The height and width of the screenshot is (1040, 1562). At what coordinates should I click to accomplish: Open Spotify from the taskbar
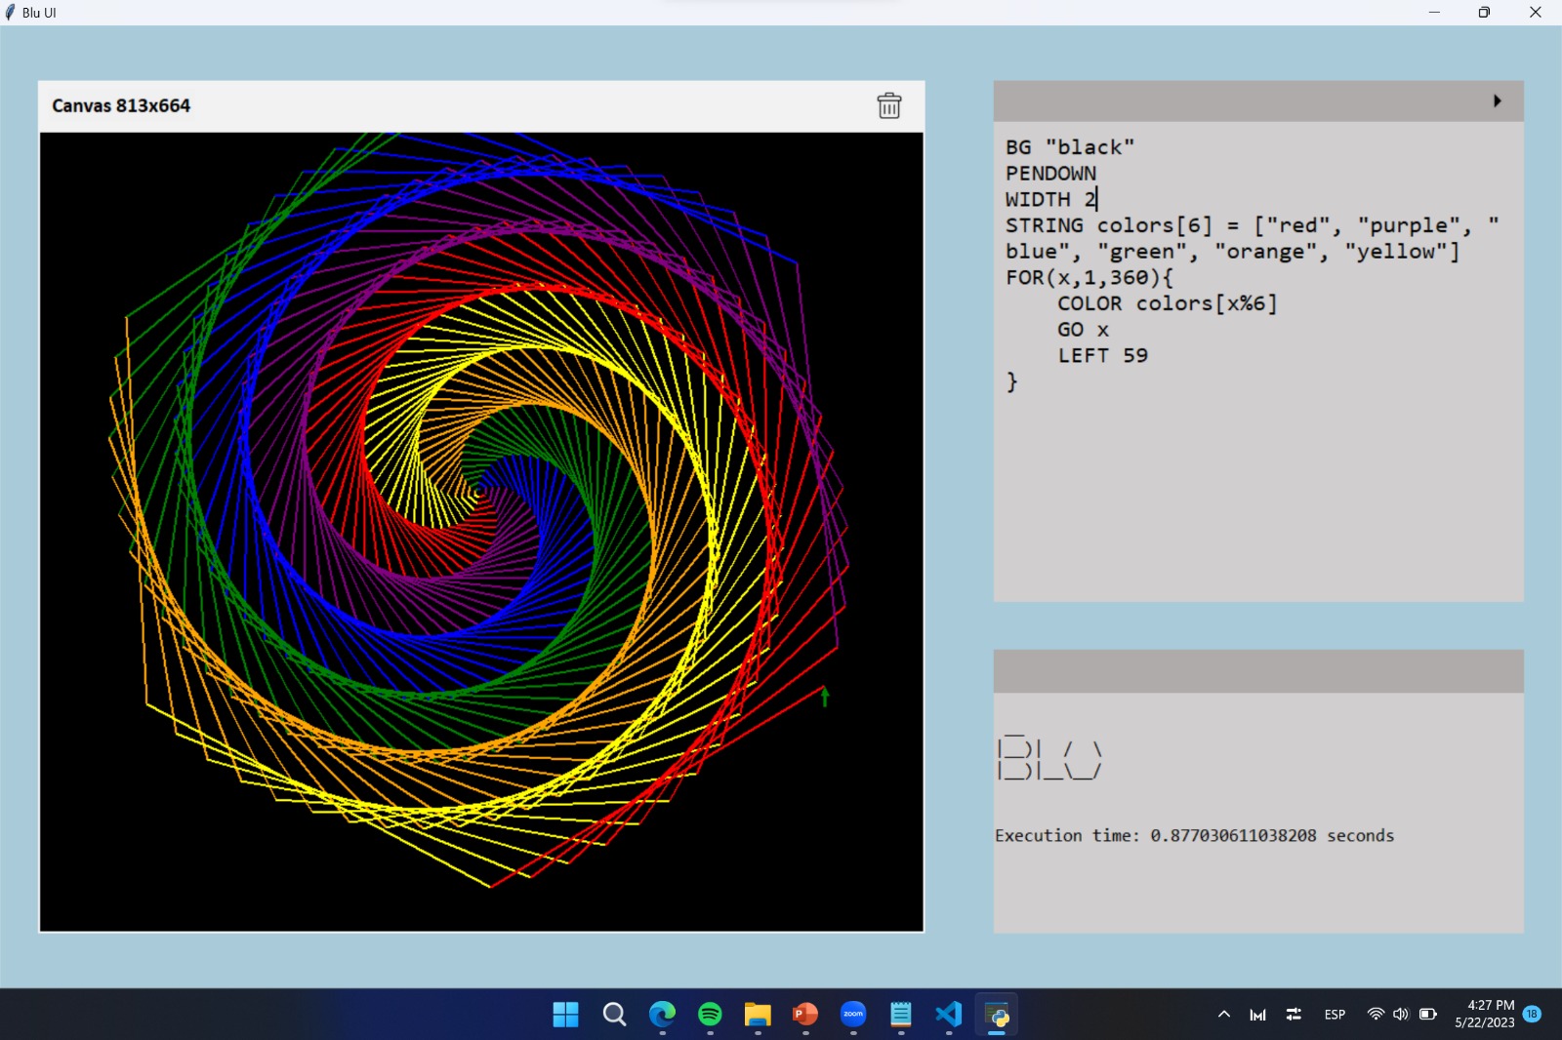tap(710, 1015)
